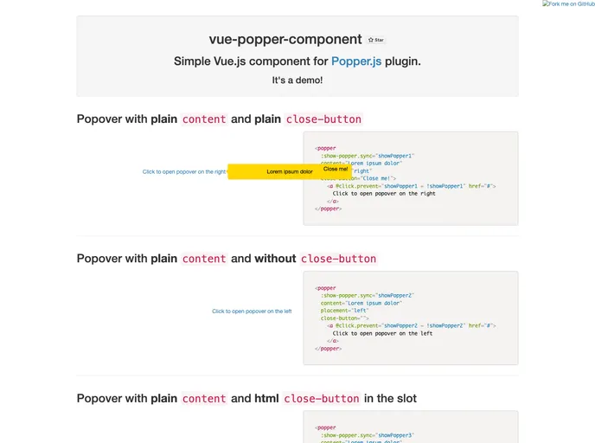Click "content" tag in the slot heading
The width and height of the screenshot is (595, 443).
(x=204, y=399)
